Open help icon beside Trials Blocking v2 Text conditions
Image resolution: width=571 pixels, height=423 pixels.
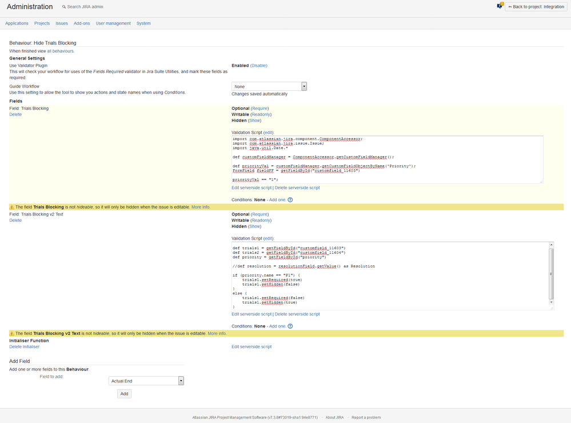pos(290,326)
